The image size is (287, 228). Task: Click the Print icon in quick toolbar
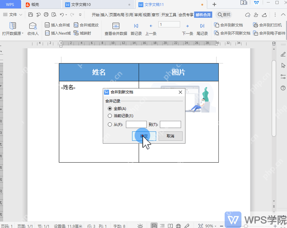coord(46,15)
